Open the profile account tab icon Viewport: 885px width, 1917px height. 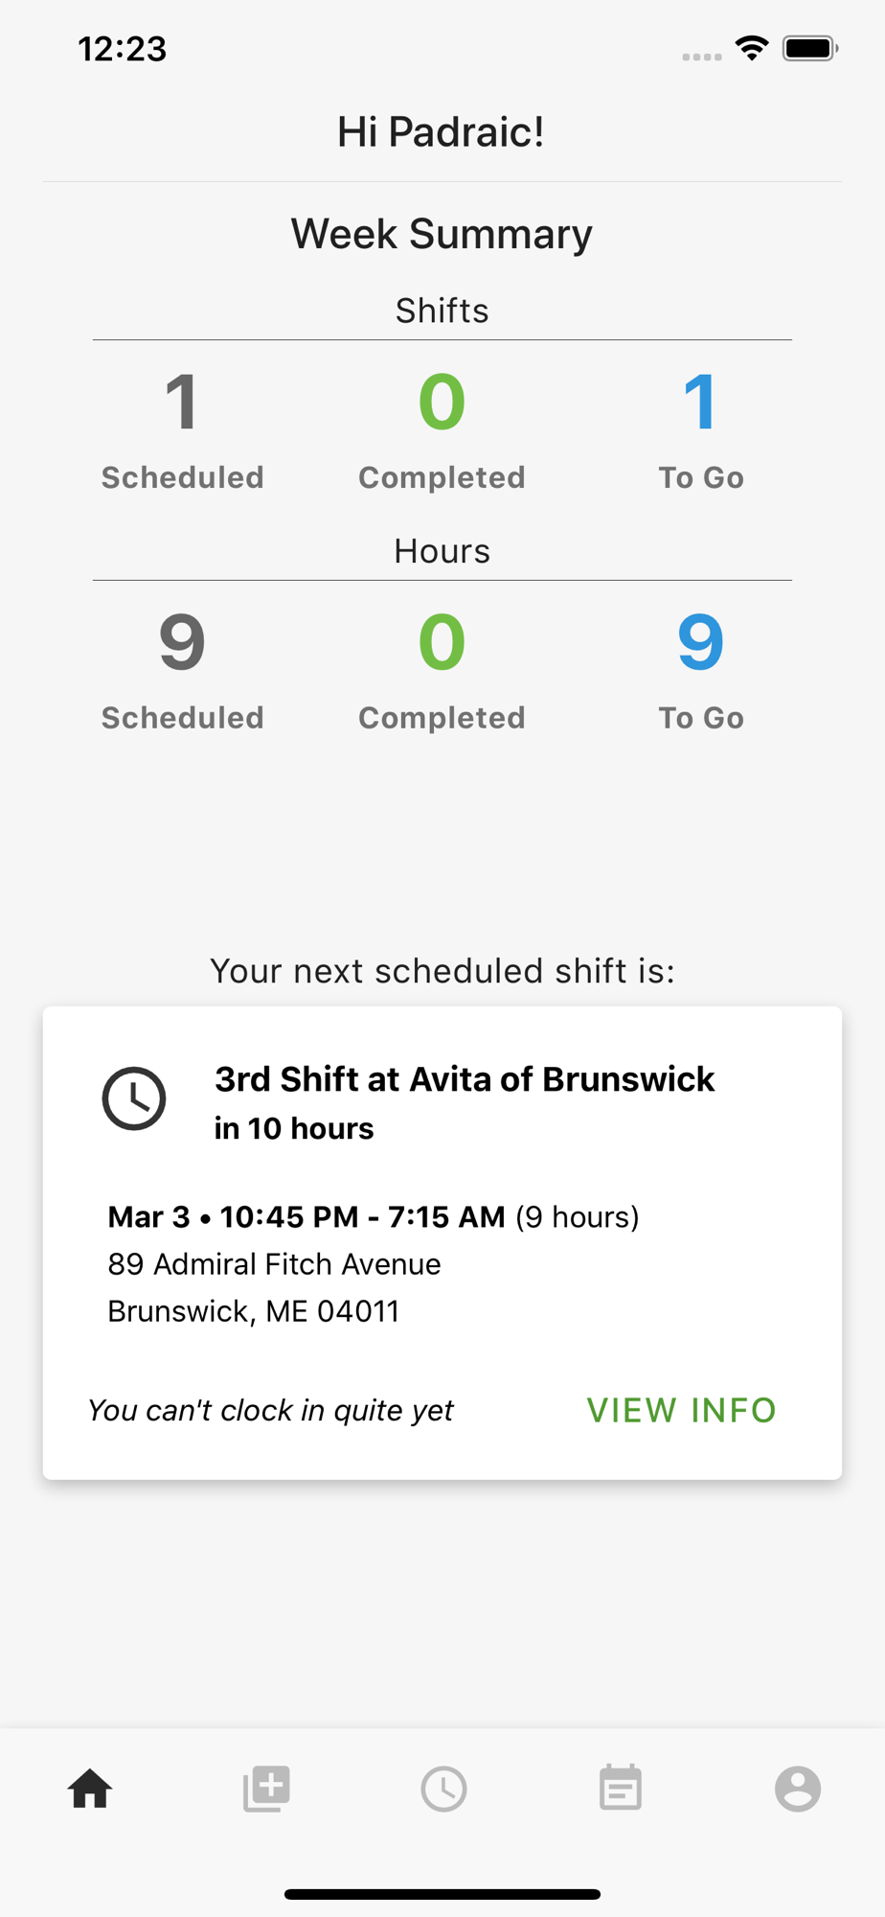point(798,1789)
